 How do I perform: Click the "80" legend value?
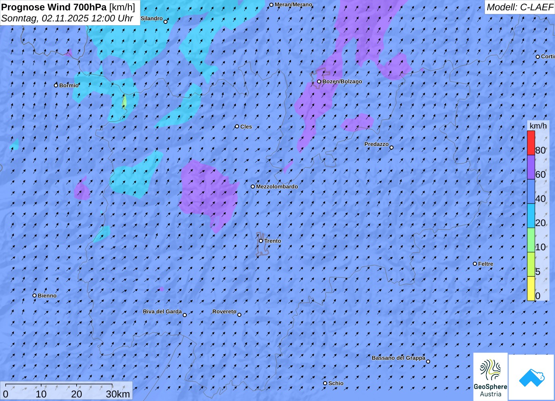540,150
